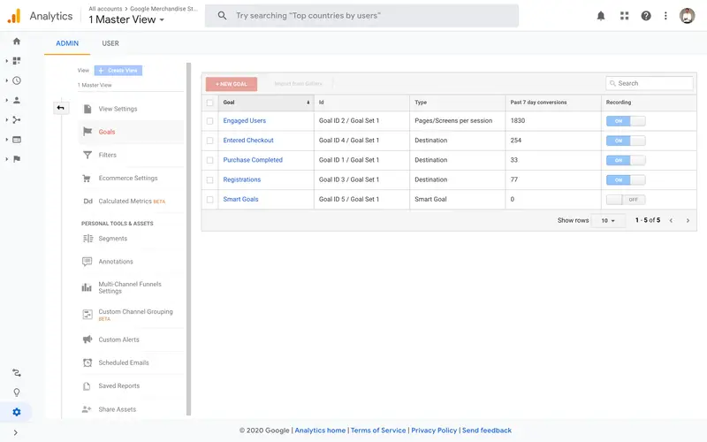The width and height of the screenshot is (707, 442).
Task: Click the Privacy Policy link
Action: coord(434,431)
